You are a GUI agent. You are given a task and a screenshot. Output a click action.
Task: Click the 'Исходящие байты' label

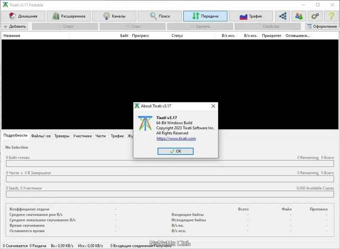[x=189, y=220]
